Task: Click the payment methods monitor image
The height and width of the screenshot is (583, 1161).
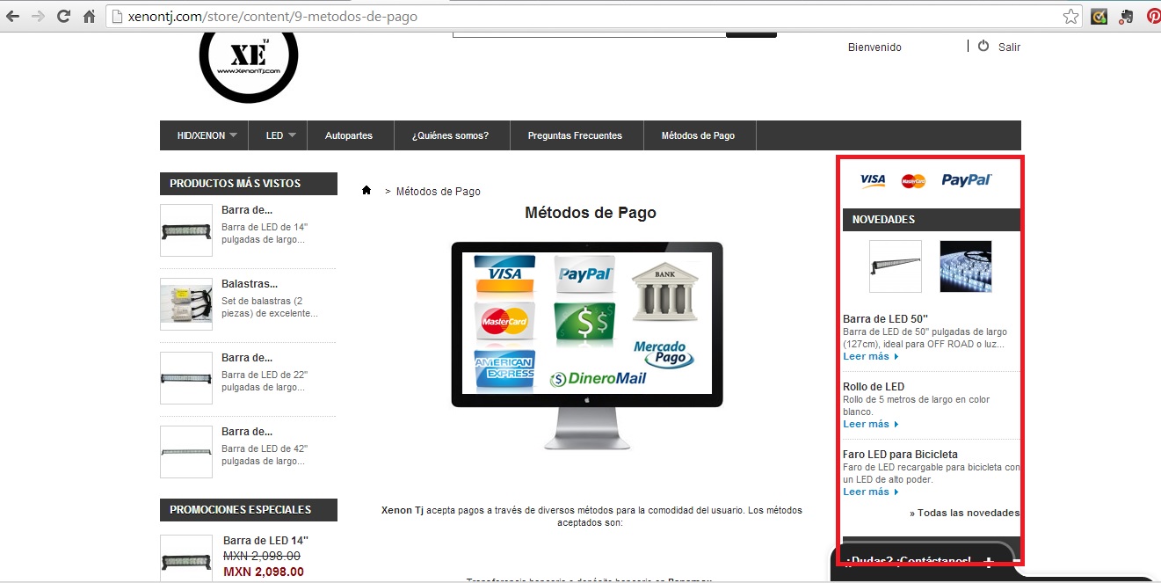Action: tap(587, 345)
